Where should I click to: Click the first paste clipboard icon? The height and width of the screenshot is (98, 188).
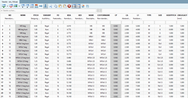click(x=60, y=6)
